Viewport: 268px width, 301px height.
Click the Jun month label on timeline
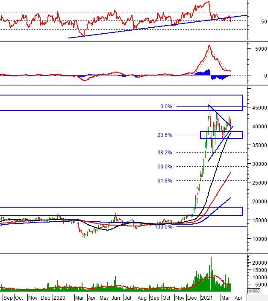pos(116,298)
